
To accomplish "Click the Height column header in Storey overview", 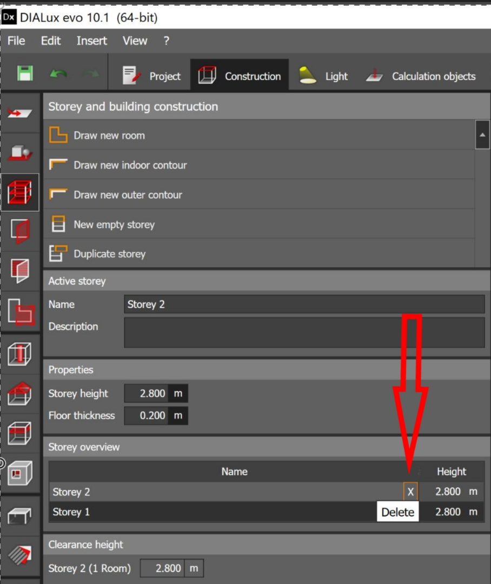I will [x=452, y=472].
